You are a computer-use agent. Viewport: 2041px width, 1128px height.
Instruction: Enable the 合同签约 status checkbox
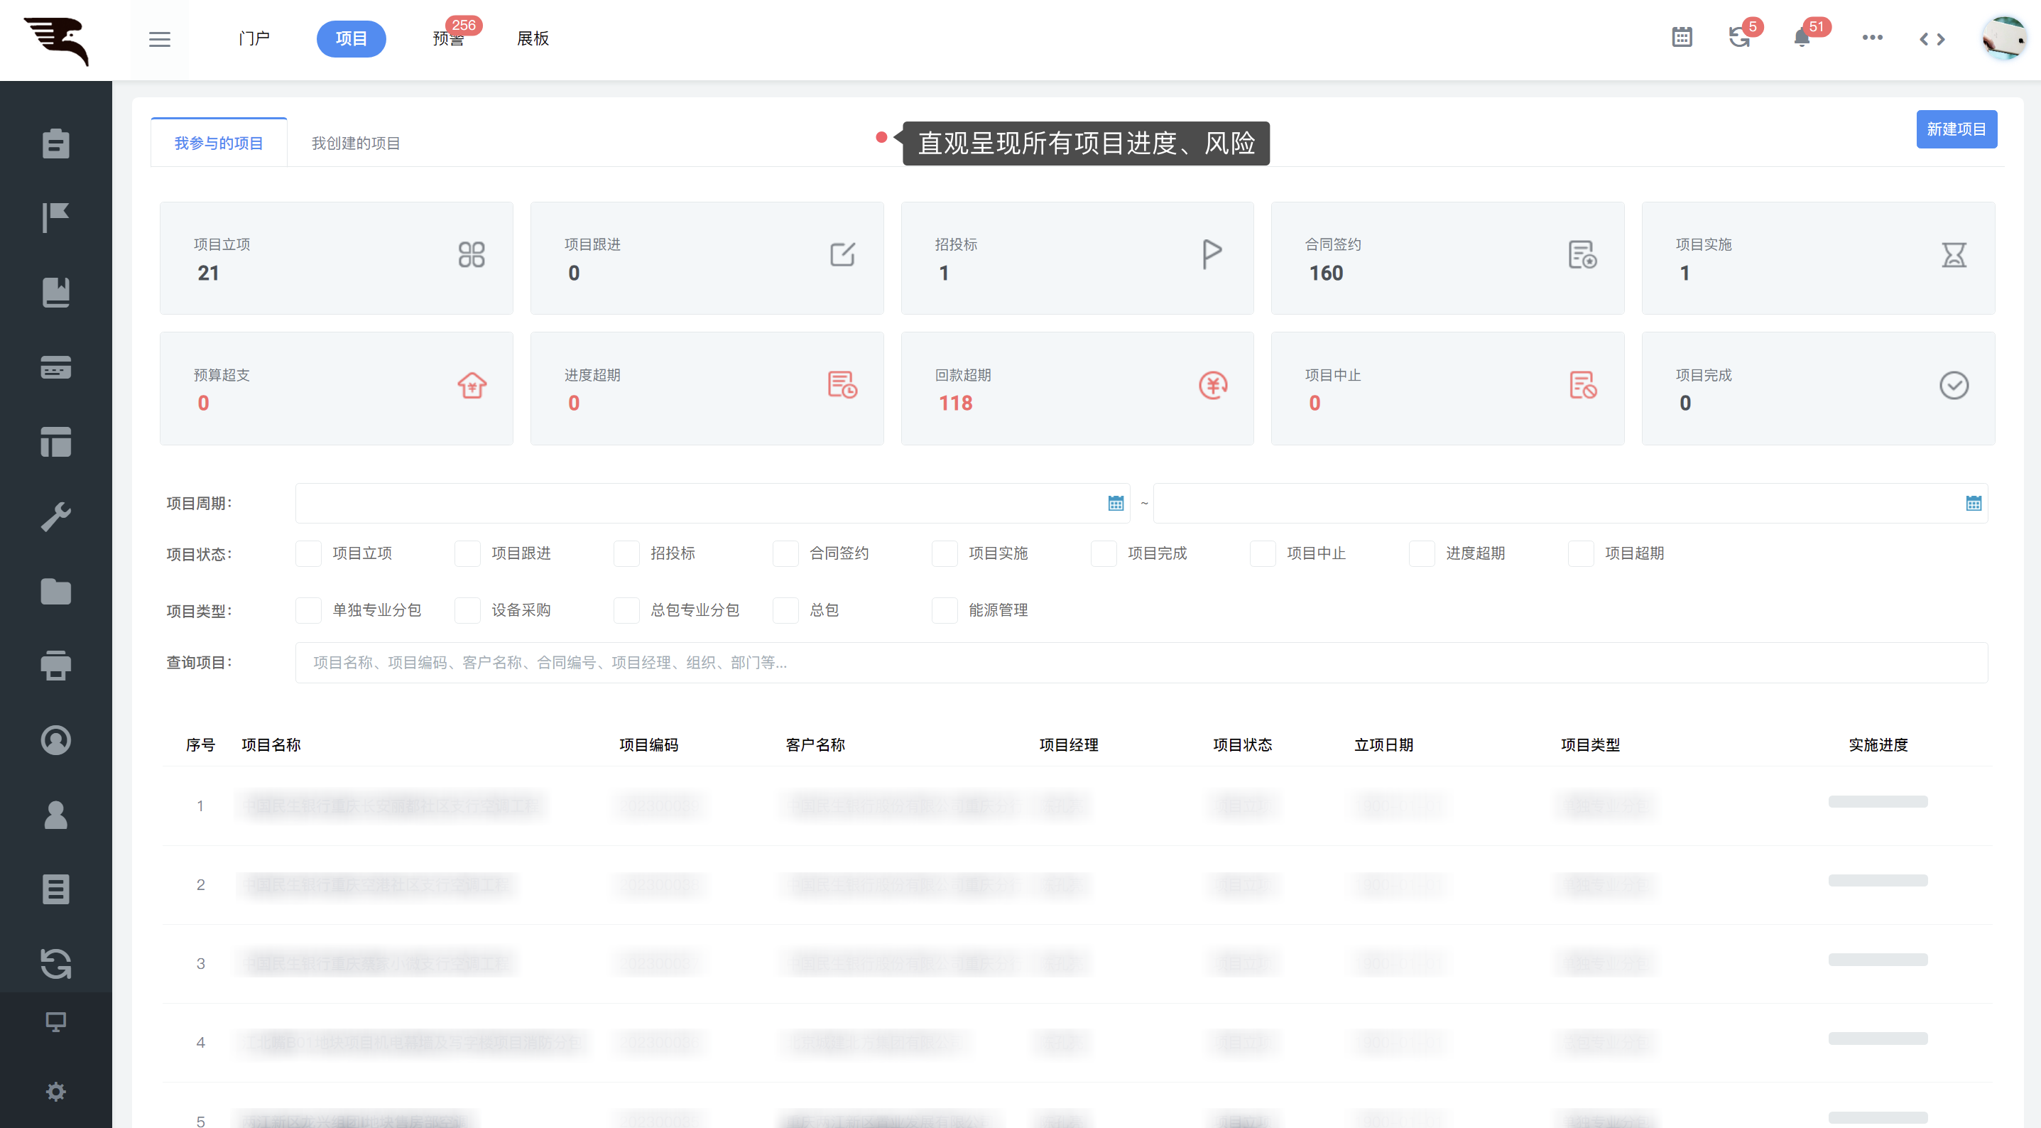click(785, 553)
